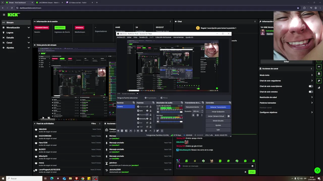This screenshot has height=181, width=323.
Task: Click Detener Transmisión button in OBS
Action: 218,107
